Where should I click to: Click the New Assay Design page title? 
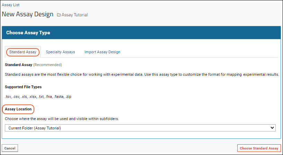point(28,14)
